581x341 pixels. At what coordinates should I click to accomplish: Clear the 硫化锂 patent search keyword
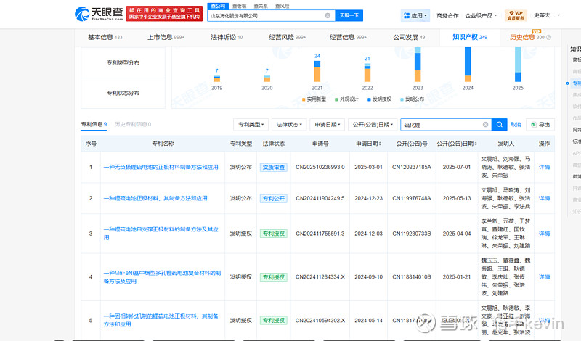click(486, 125)
